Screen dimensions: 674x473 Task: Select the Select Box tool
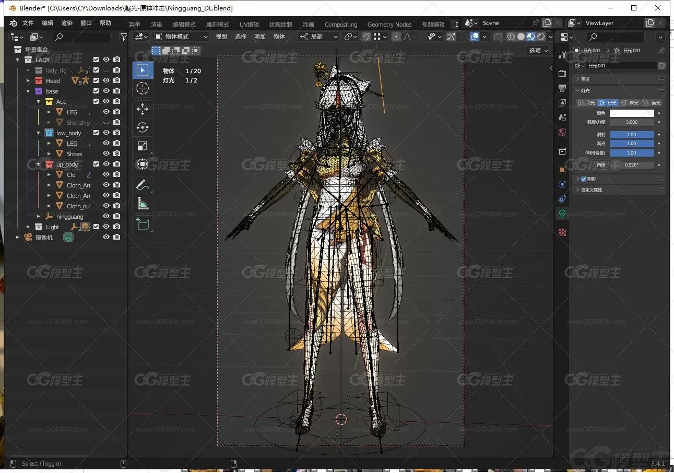click(143, 70)
